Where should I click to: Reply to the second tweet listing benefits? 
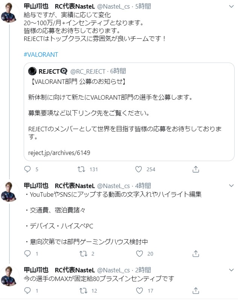coord(27,254)
